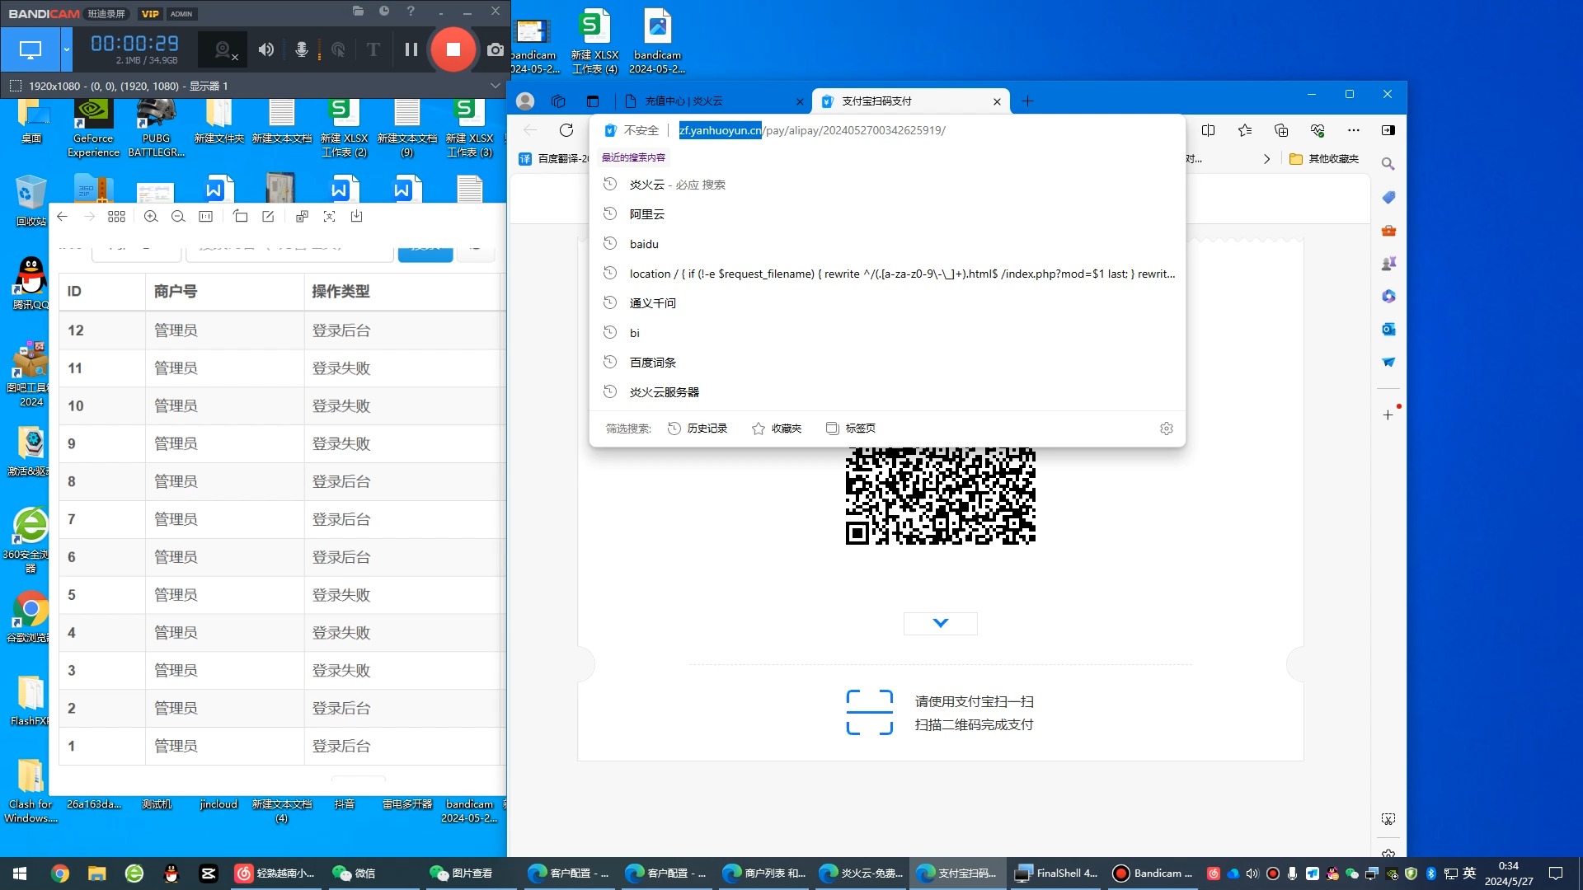Open Edge workspaces icon
Image resolution: width=1583 pixels, height=890 pixels.
point(558,101)
